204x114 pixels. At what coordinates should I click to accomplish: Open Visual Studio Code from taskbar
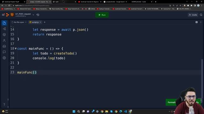pyautogui.click(x=125, y=111)
